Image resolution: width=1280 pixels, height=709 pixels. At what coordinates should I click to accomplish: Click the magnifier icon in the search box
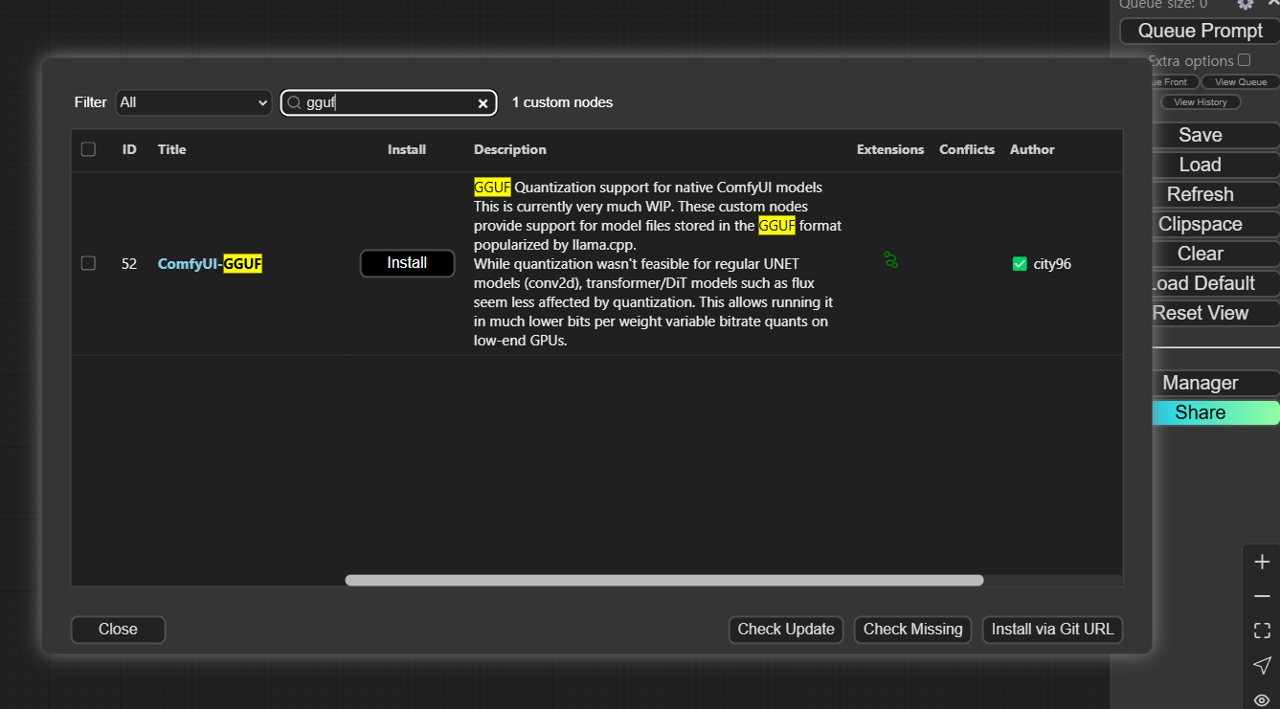click(x=294, y=102)
